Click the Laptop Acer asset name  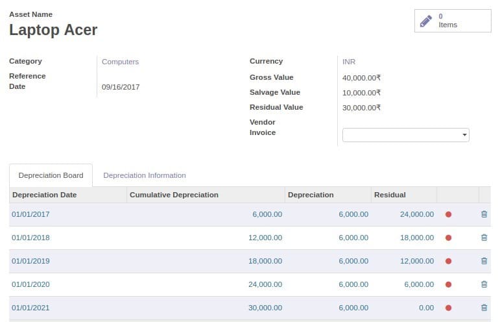tap(53, 30)
